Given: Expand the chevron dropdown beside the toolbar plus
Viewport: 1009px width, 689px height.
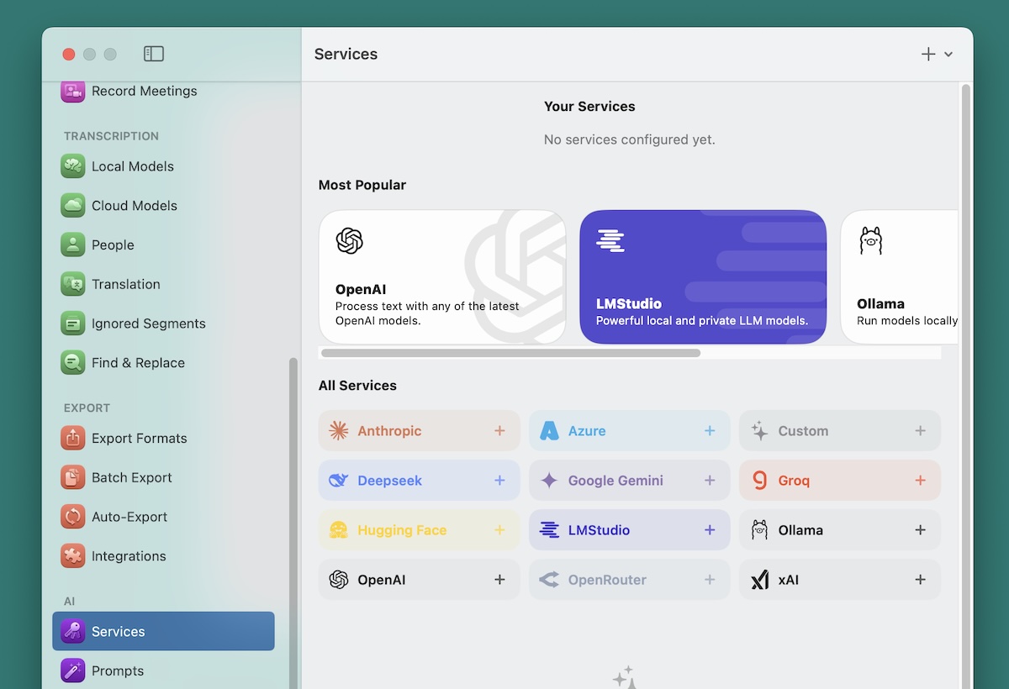Looking at the screenshot, I should pyautogui.click(x=948, y=54).
